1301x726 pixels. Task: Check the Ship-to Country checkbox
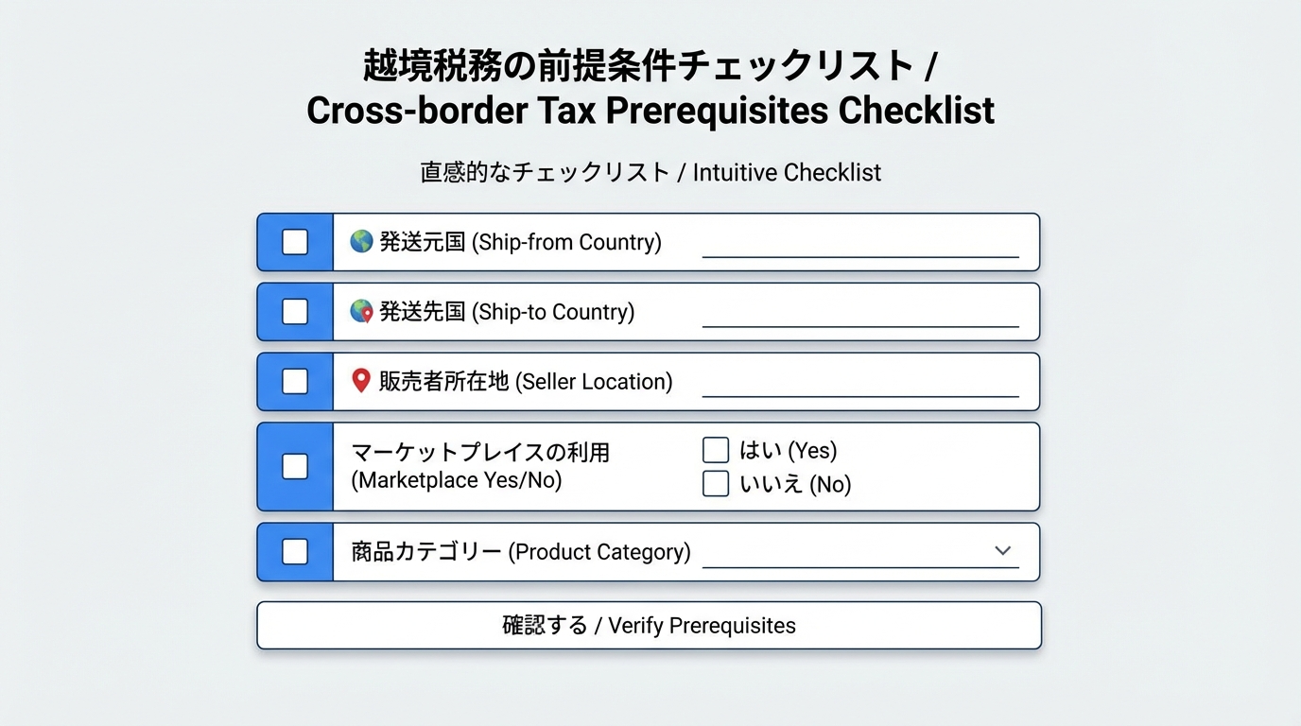click(294, 311)
